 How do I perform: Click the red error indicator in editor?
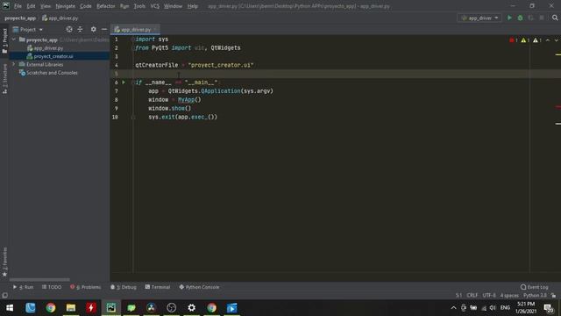[514, 40]
